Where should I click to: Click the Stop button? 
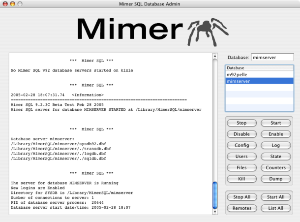[x=241, y=123]
